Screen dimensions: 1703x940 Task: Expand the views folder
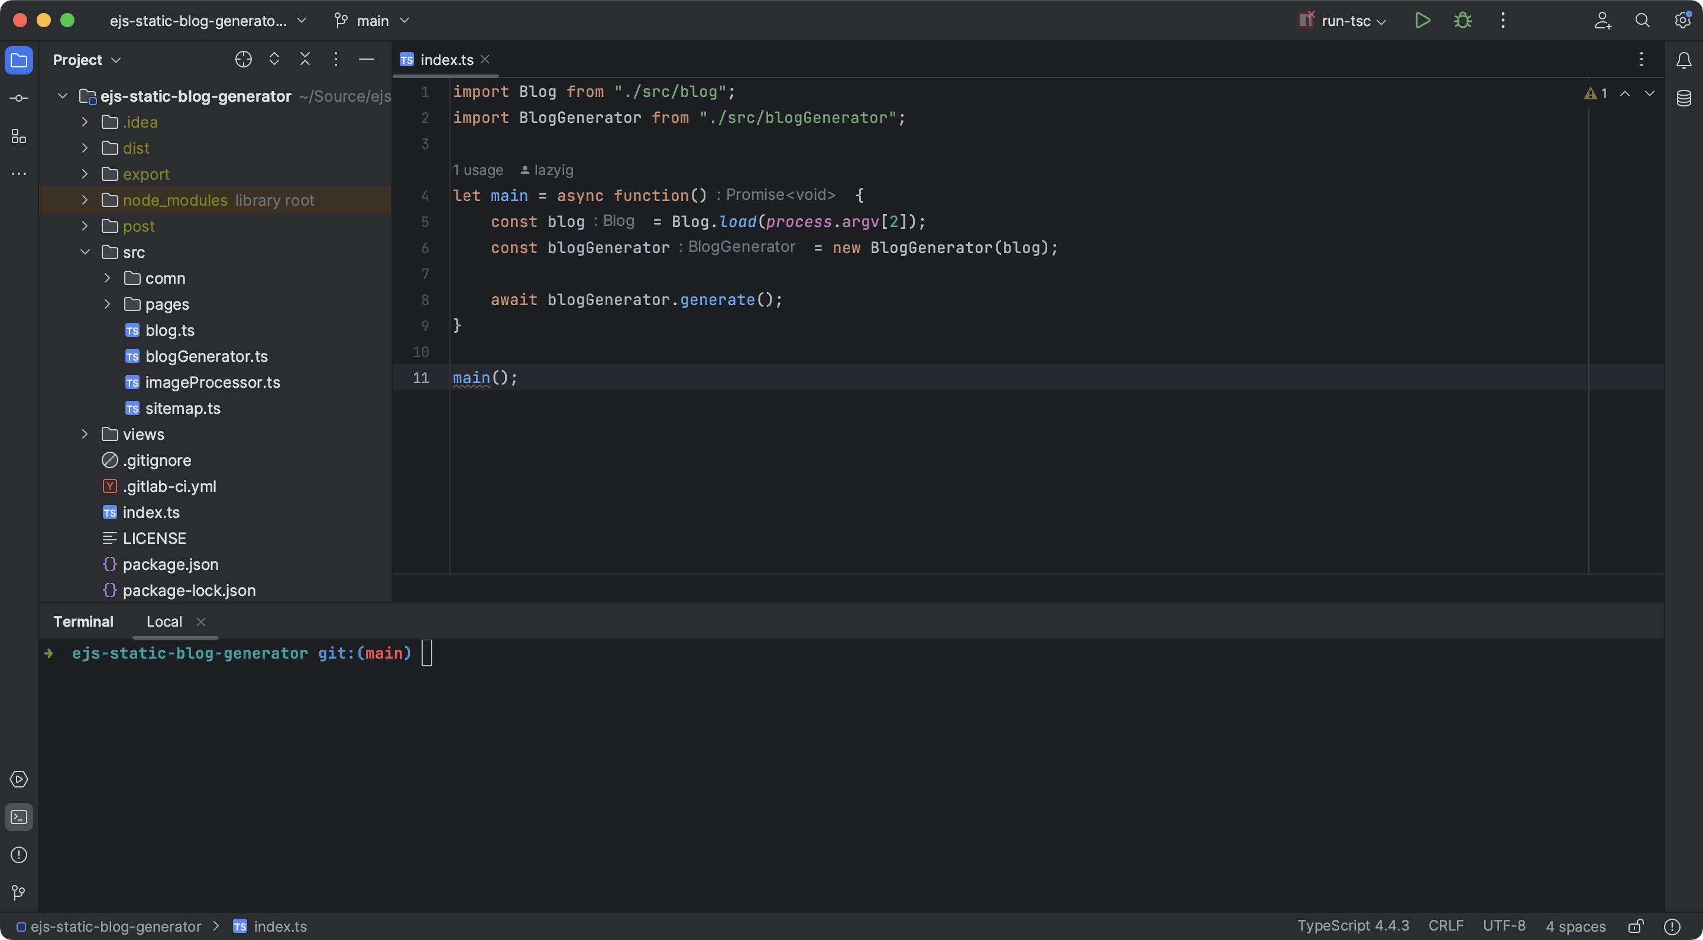tap(85, 435)
